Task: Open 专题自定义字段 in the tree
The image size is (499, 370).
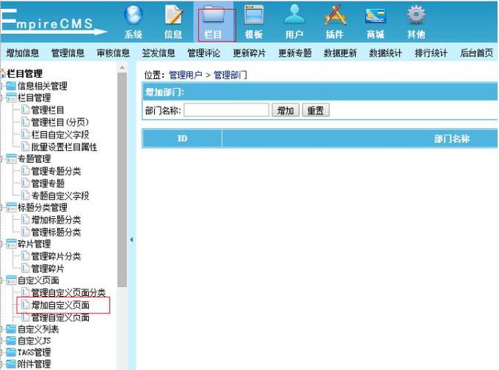Action: tap(60, 195)
